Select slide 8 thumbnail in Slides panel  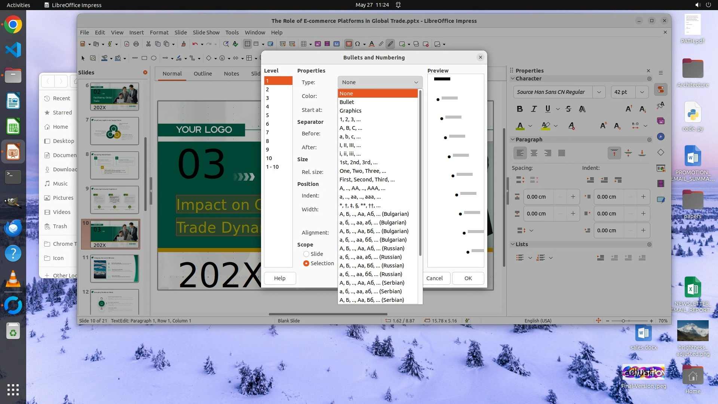114,165
